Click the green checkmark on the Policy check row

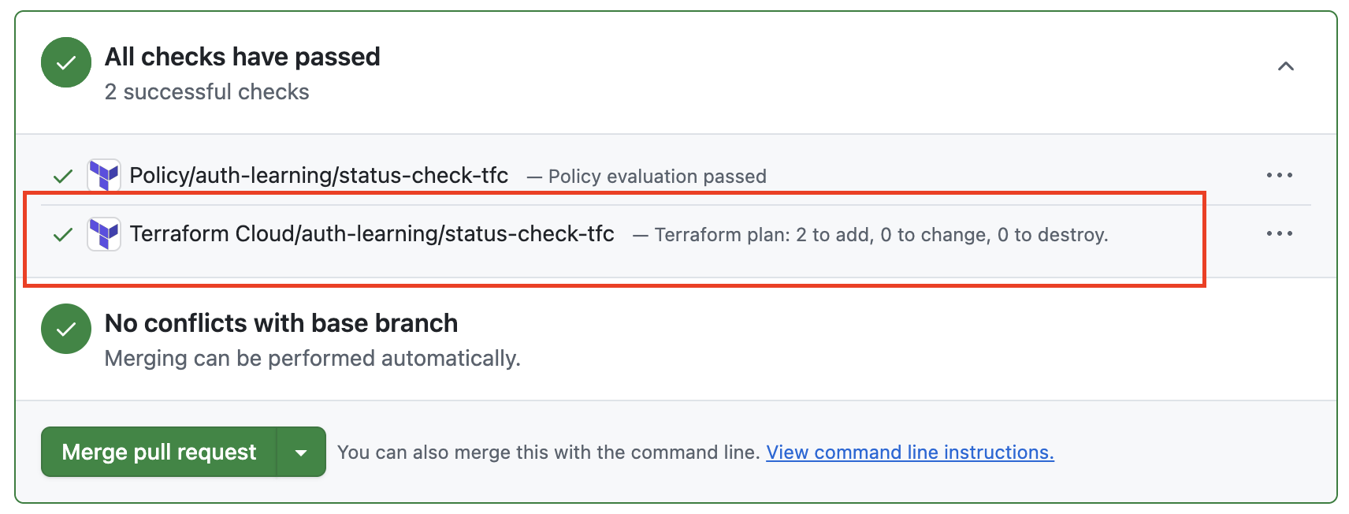coord(63,176)
